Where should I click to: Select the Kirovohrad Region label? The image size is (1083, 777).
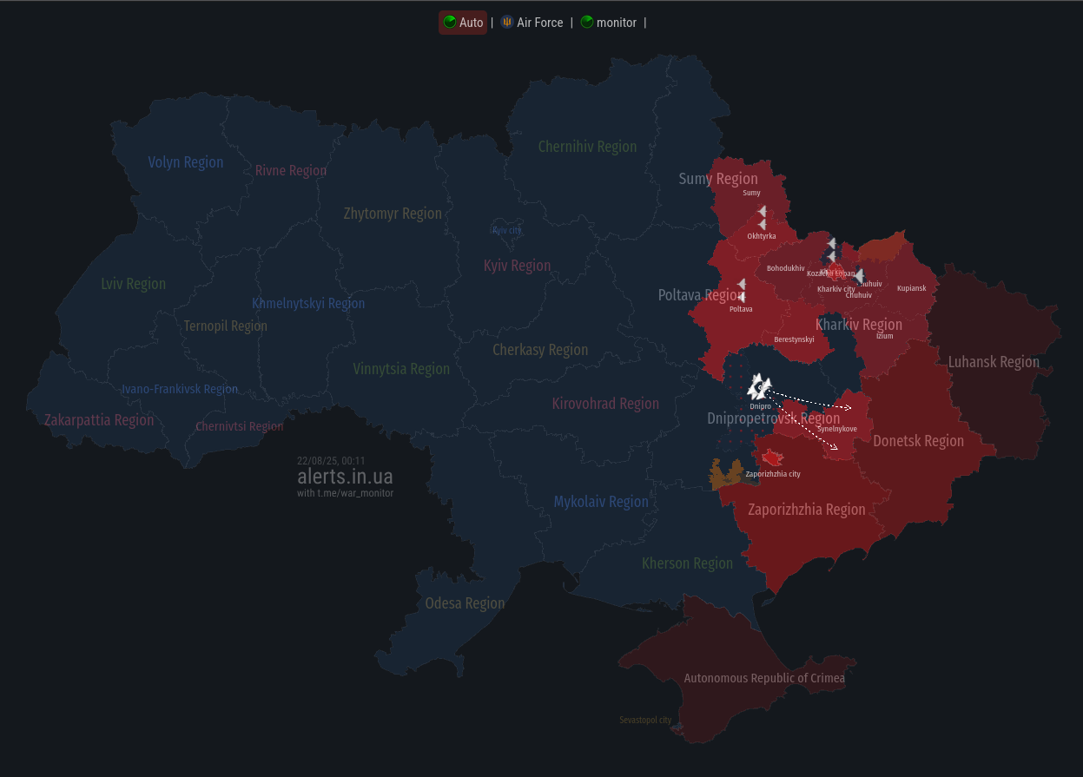[x=605, y=404]
